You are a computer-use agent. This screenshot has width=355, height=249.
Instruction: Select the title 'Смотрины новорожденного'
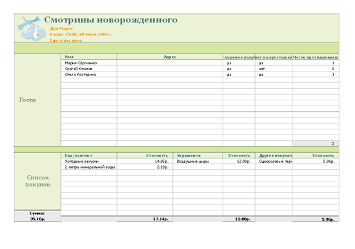[x=111, y=20]
